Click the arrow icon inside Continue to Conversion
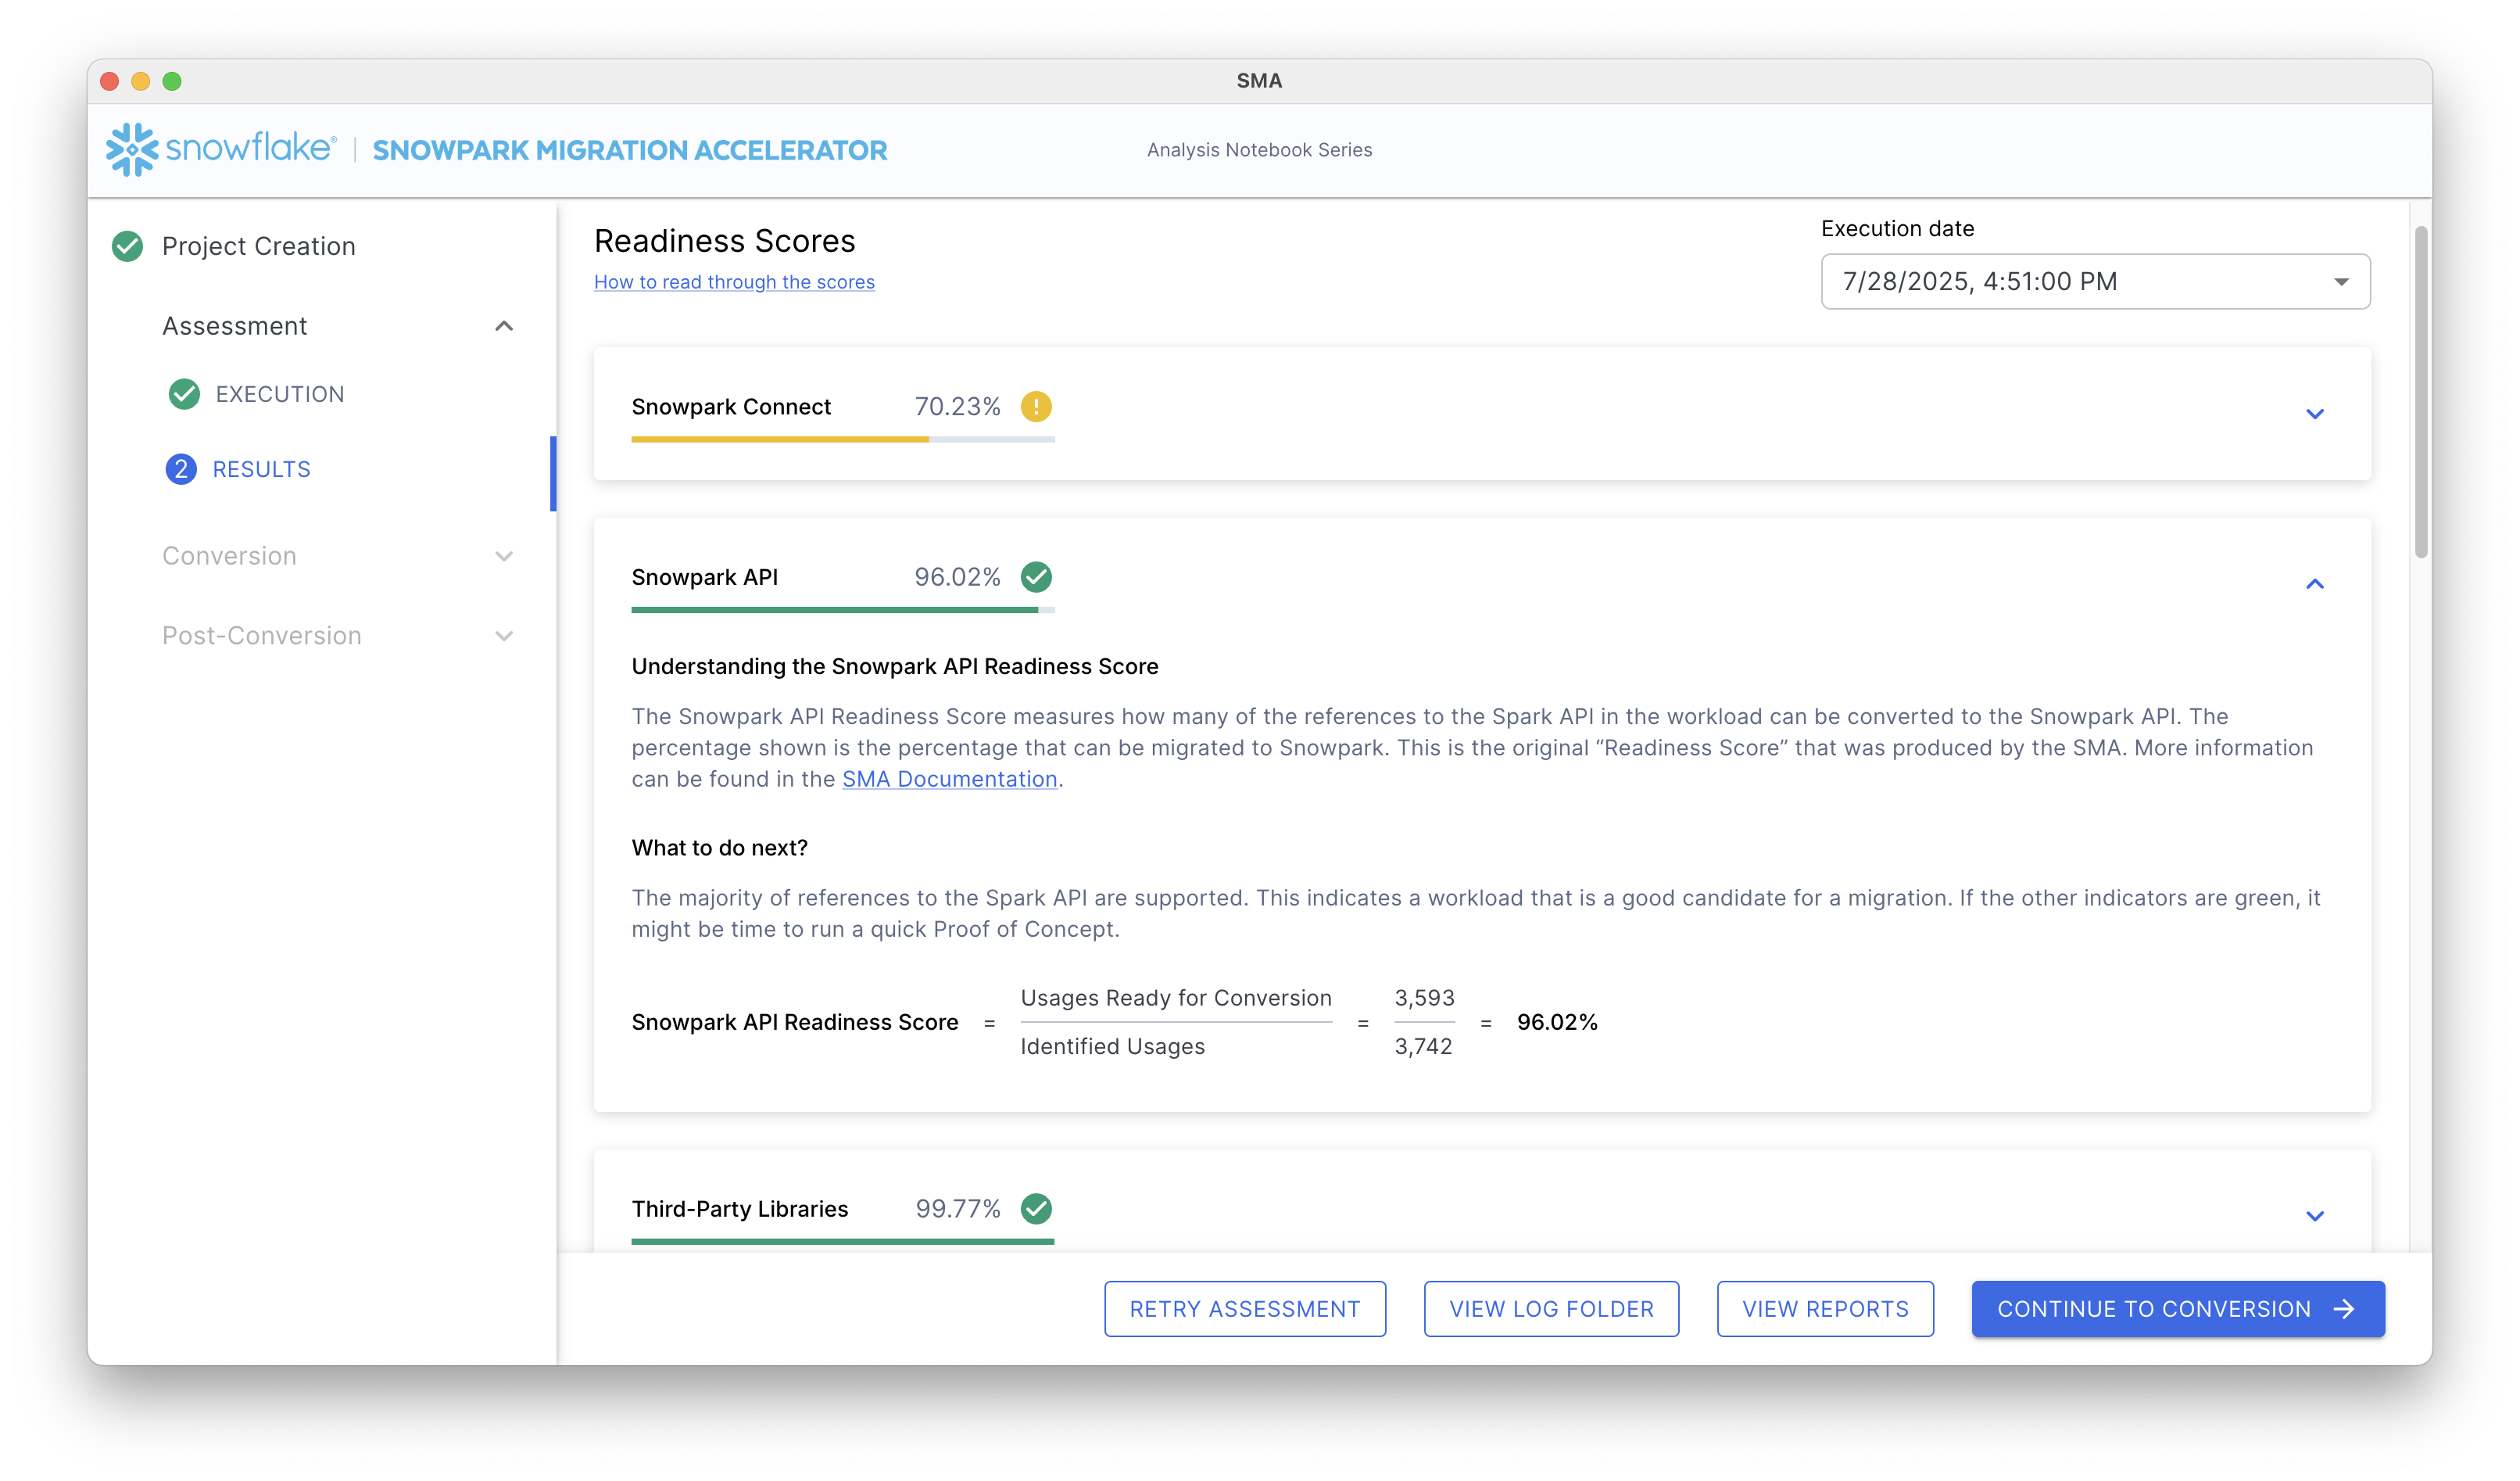 2344,1308
